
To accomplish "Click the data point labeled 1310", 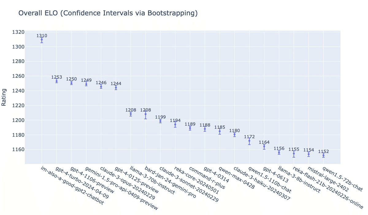I will click(42, 40).
